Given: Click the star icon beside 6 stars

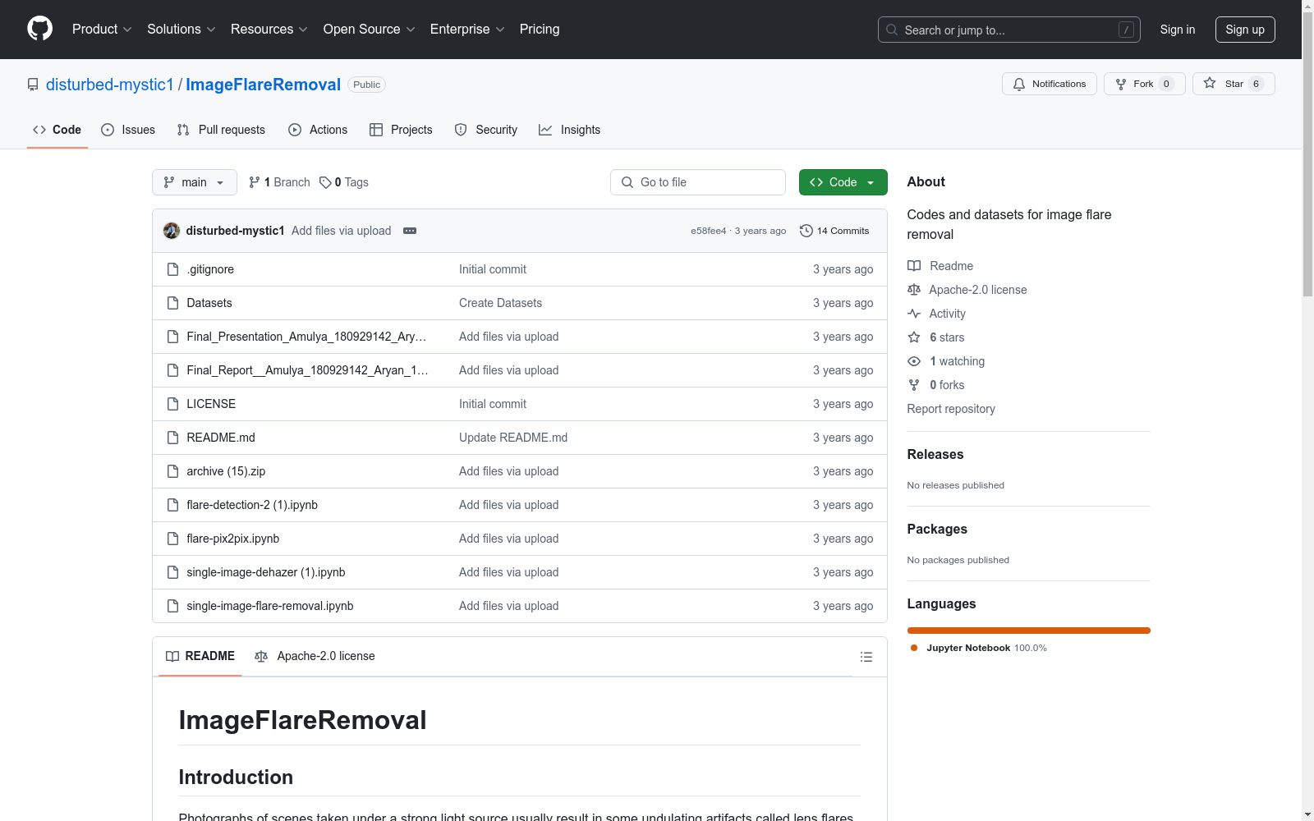Looking at the screenshot, I should tap(914, 337).
